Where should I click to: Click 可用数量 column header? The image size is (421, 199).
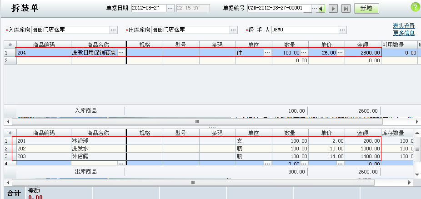point(399,45)
